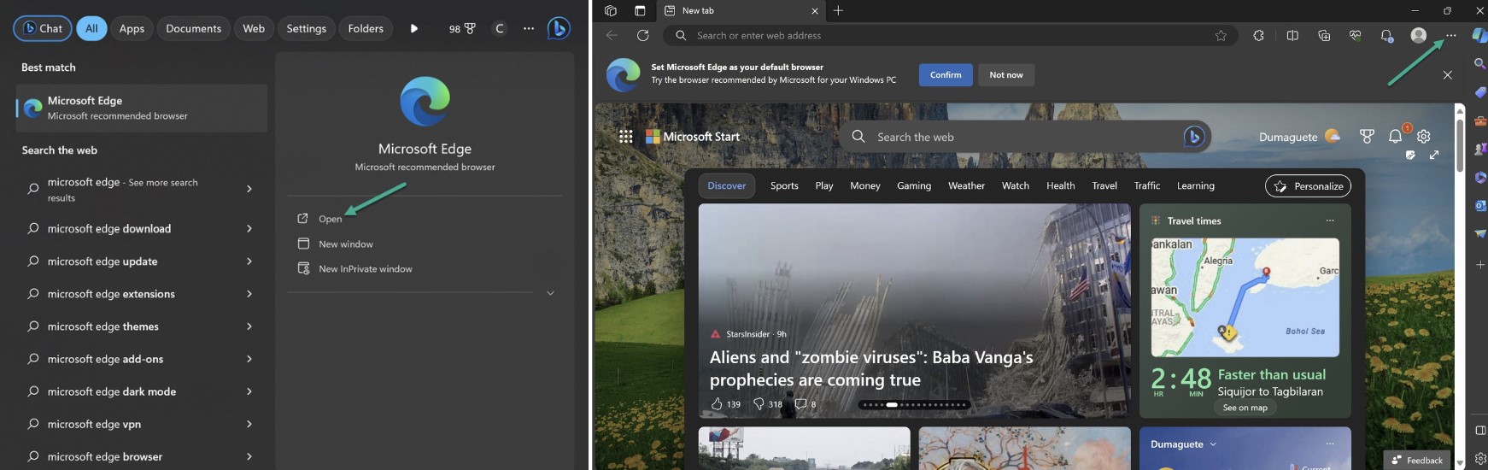The width and height of the screenshot is (1488, 470).
Task: Add a sidebar app with plus icon
Action: [1480, 265]
